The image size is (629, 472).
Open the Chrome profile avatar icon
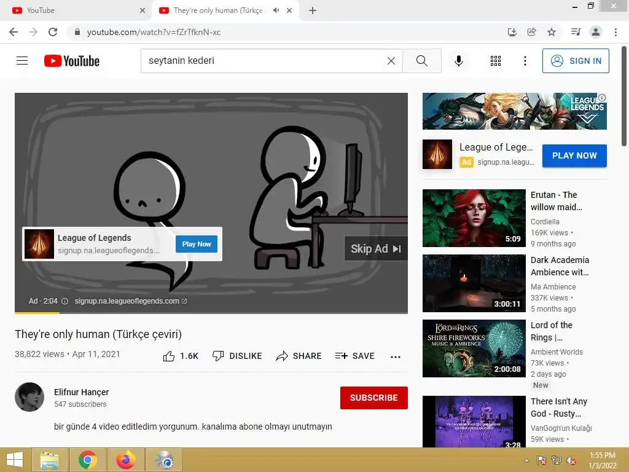[x=596, y=32]
